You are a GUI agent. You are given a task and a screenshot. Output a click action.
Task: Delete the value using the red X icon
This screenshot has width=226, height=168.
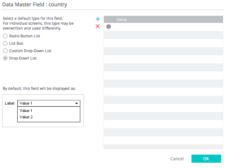tap(98, 26)
